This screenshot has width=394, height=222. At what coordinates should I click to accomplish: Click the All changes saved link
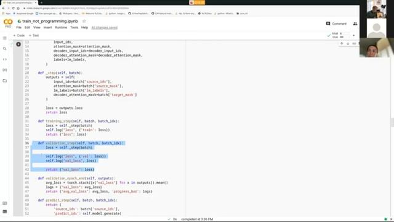104,27
